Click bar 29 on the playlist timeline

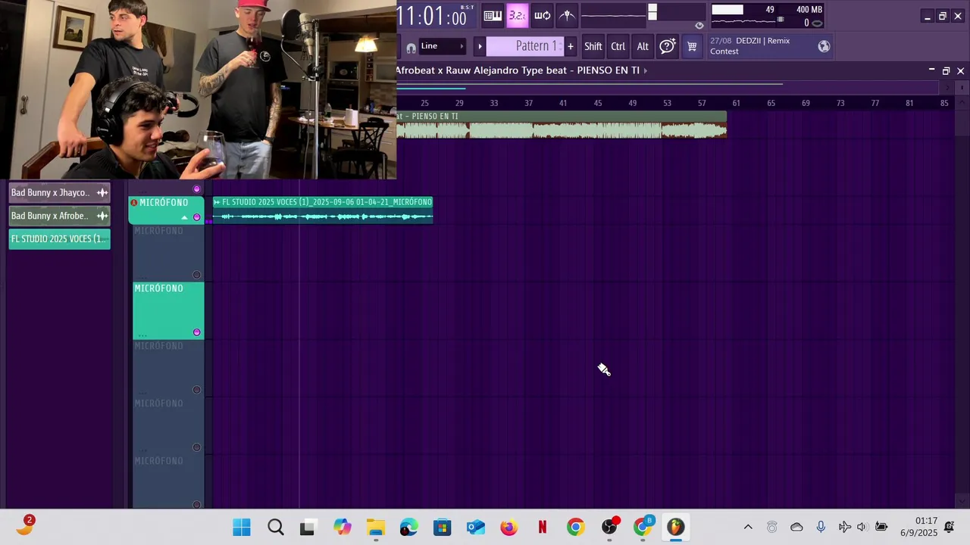click(459, 103)
